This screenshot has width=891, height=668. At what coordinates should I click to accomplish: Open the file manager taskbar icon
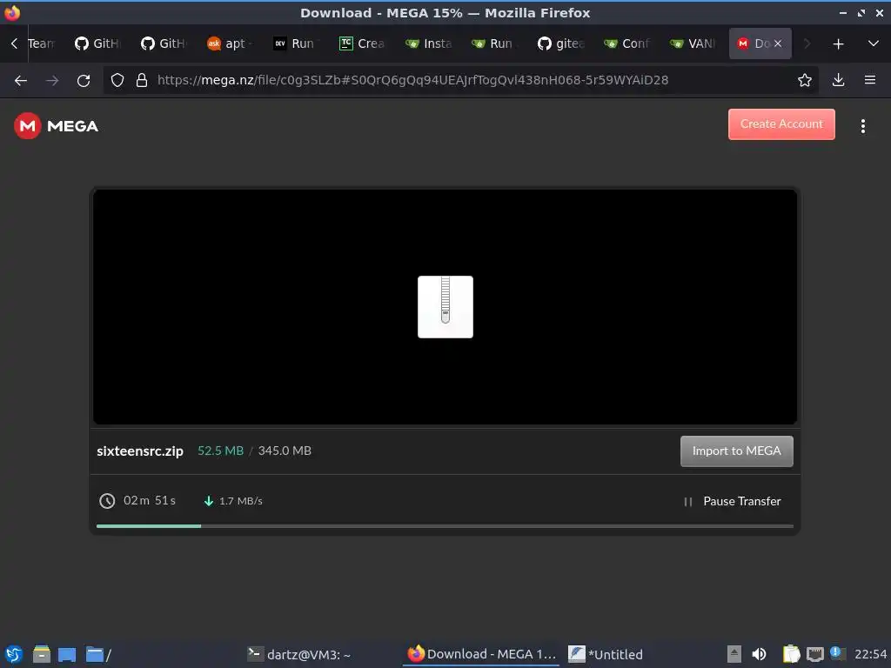[x=42, y=654]
